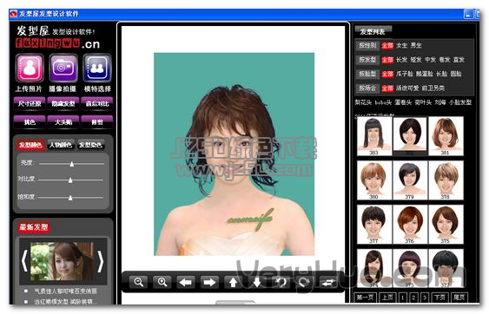Move hairstyle right with right arrow

(x=209, y=282)
